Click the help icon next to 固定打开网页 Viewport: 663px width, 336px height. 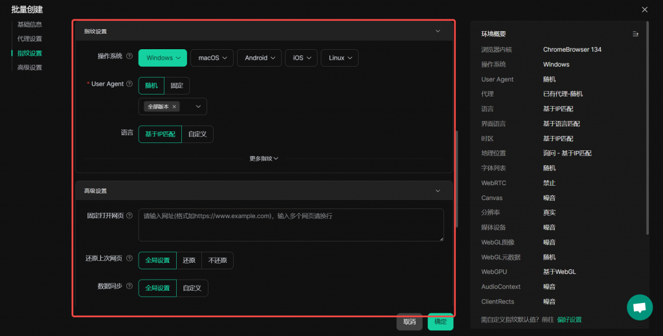coord(129,215)
